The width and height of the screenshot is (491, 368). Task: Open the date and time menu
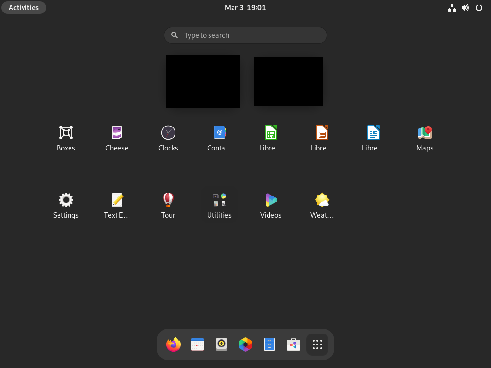[245, 8]
